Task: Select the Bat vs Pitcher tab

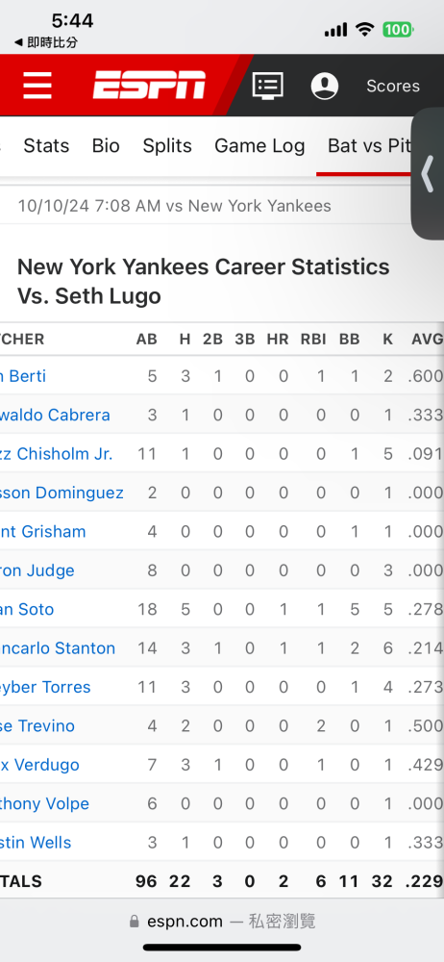Action: point(369,146)
